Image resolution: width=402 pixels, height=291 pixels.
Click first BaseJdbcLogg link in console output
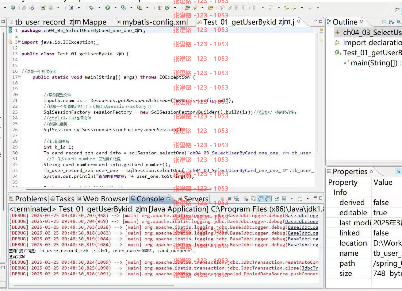click(302, 215)
